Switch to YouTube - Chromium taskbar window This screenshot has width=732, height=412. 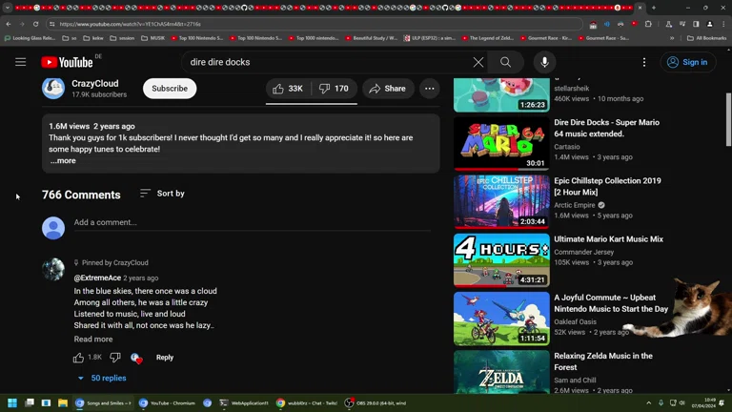click(167, 402)
